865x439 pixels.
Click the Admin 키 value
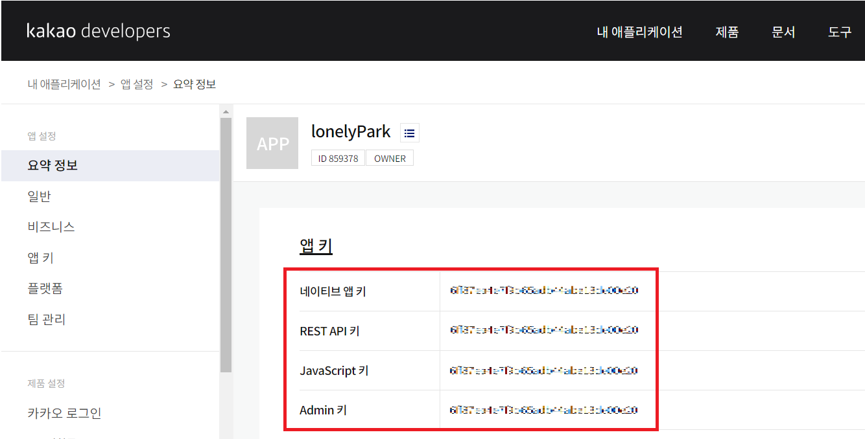(544, 410)
